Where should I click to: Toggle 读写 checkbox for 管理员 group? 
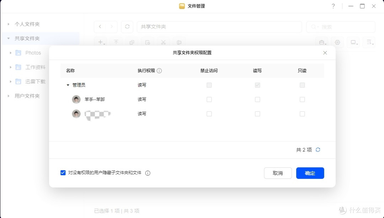coord(257,85)
